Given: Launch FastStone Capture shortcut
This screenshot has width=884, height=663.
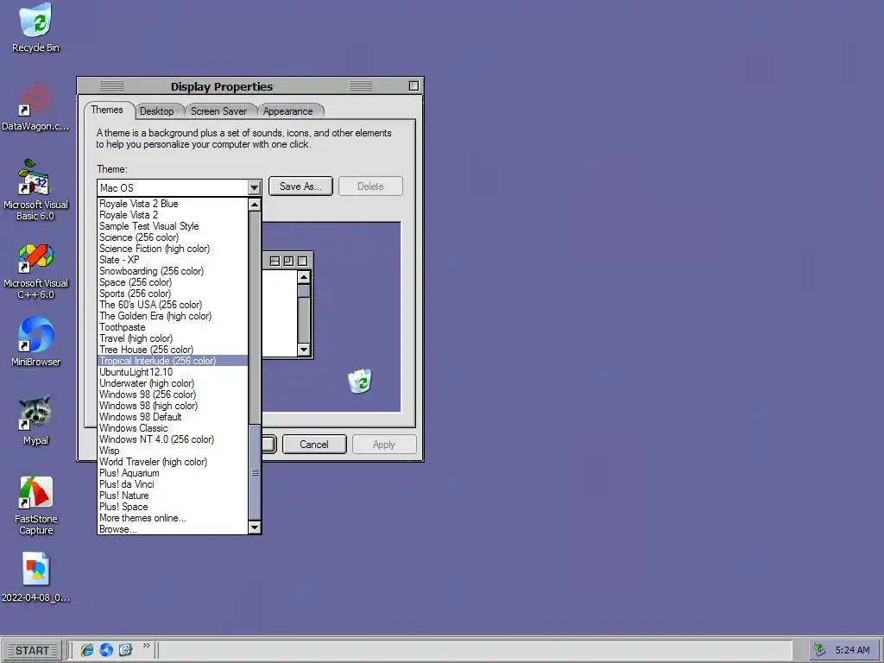Looking at the screenshot, I should tap(35, 505).
